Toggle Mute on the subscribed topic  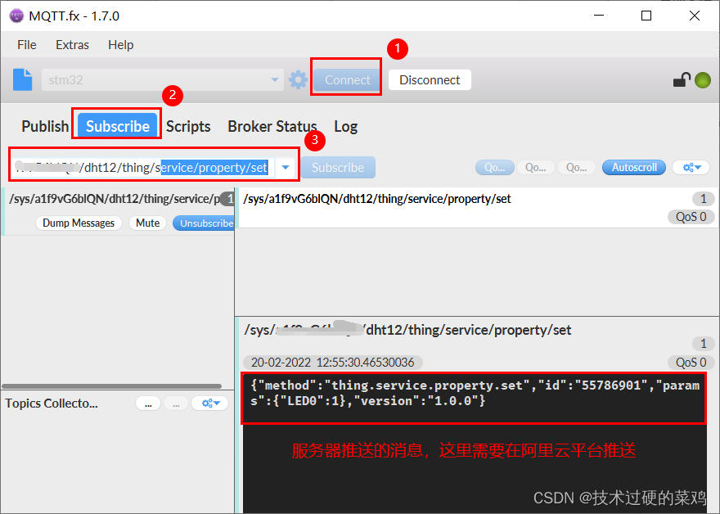coord(147,223)
